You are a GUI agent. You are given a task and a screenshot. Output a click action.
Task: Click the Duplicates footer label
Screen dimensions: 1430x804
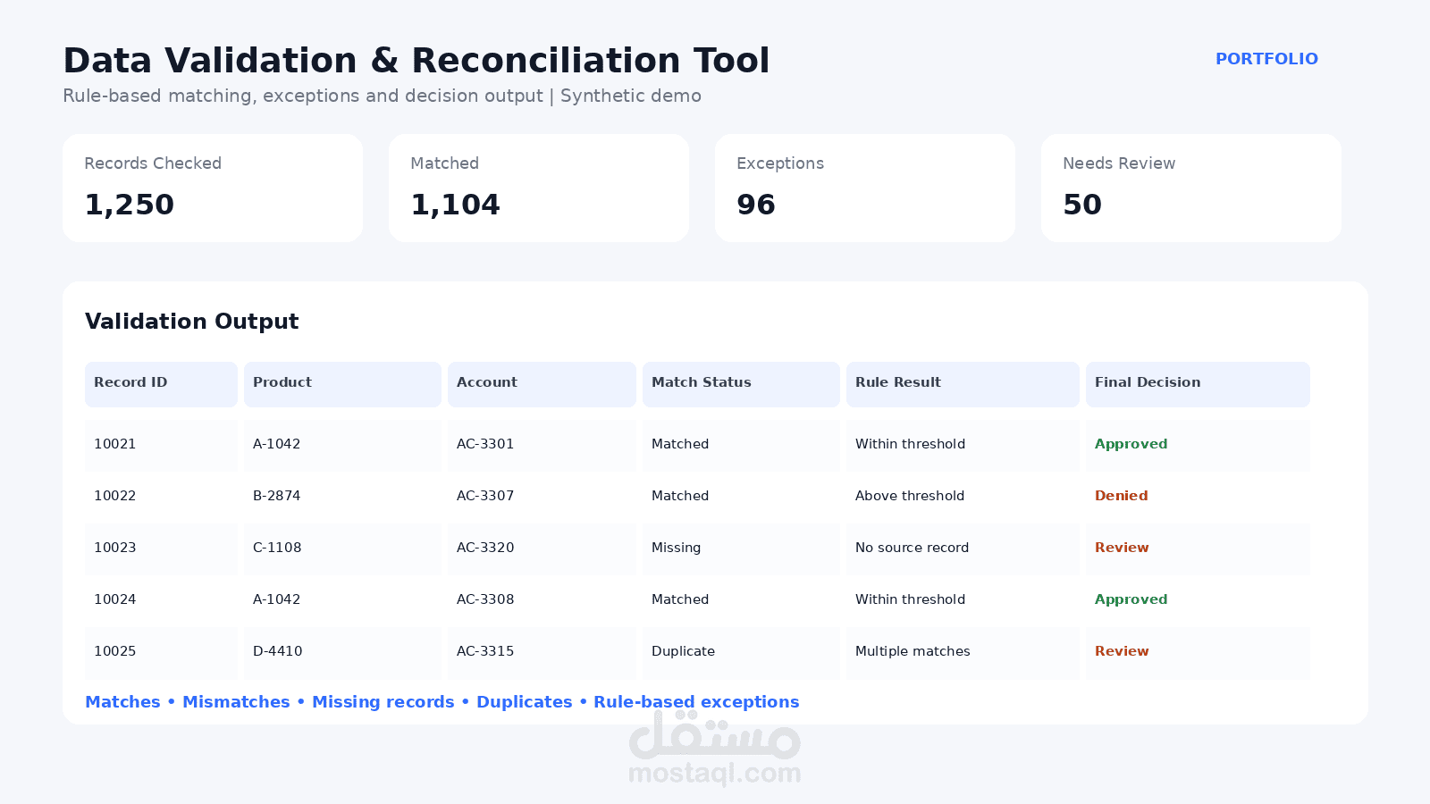525,702
